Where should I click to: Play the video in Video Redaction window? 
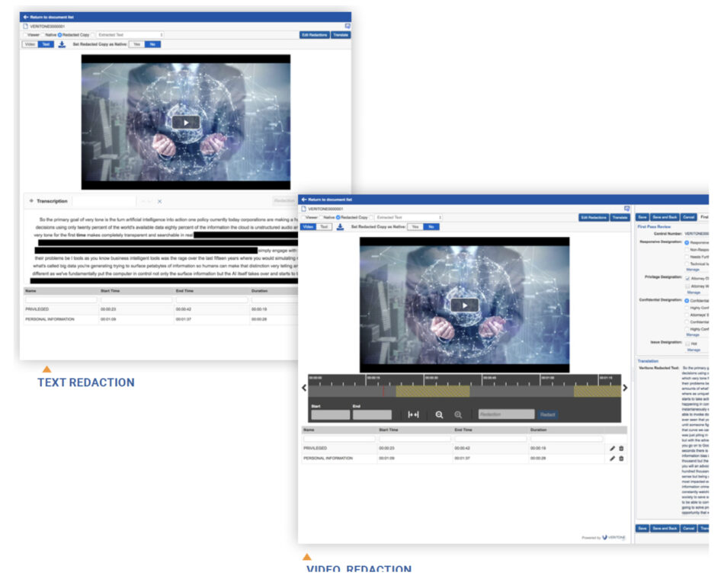click(464, 305)
